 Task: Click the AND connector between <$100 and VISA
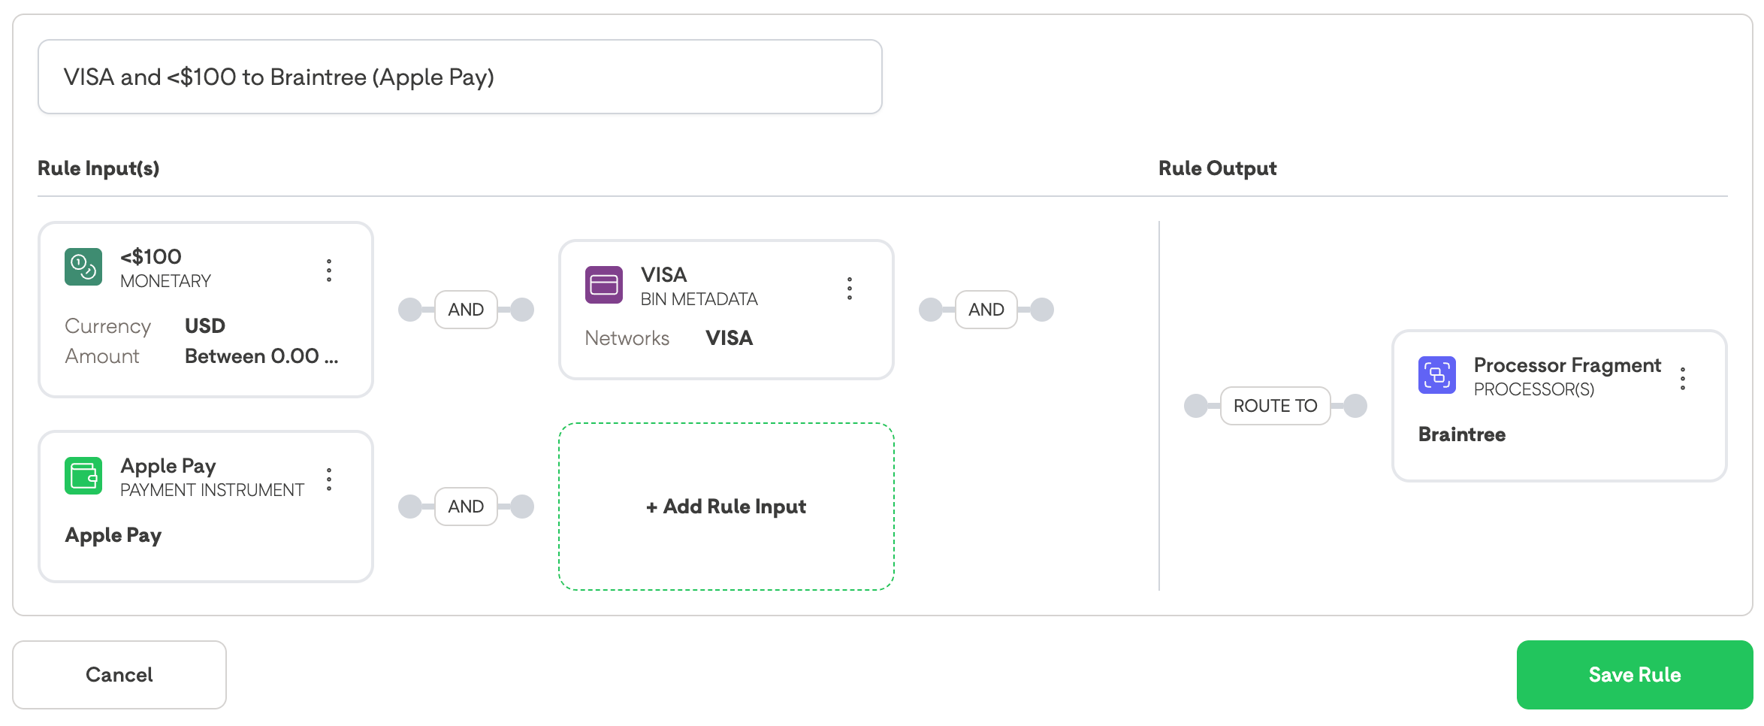(x=466, y=310)
